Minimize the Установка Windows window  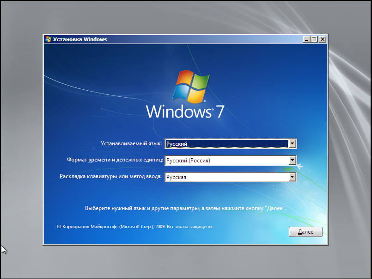pos(306,39)
